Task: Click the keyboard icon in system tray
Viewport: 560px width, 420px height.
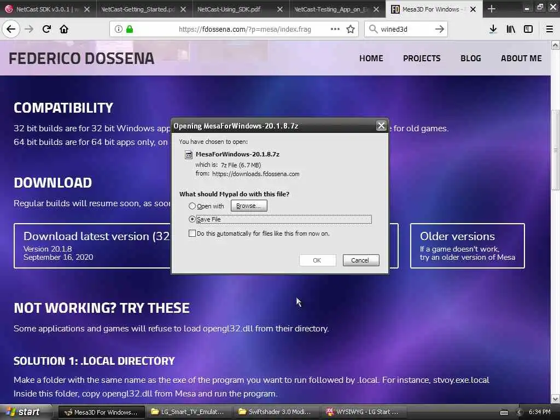Action: (504, 412)
